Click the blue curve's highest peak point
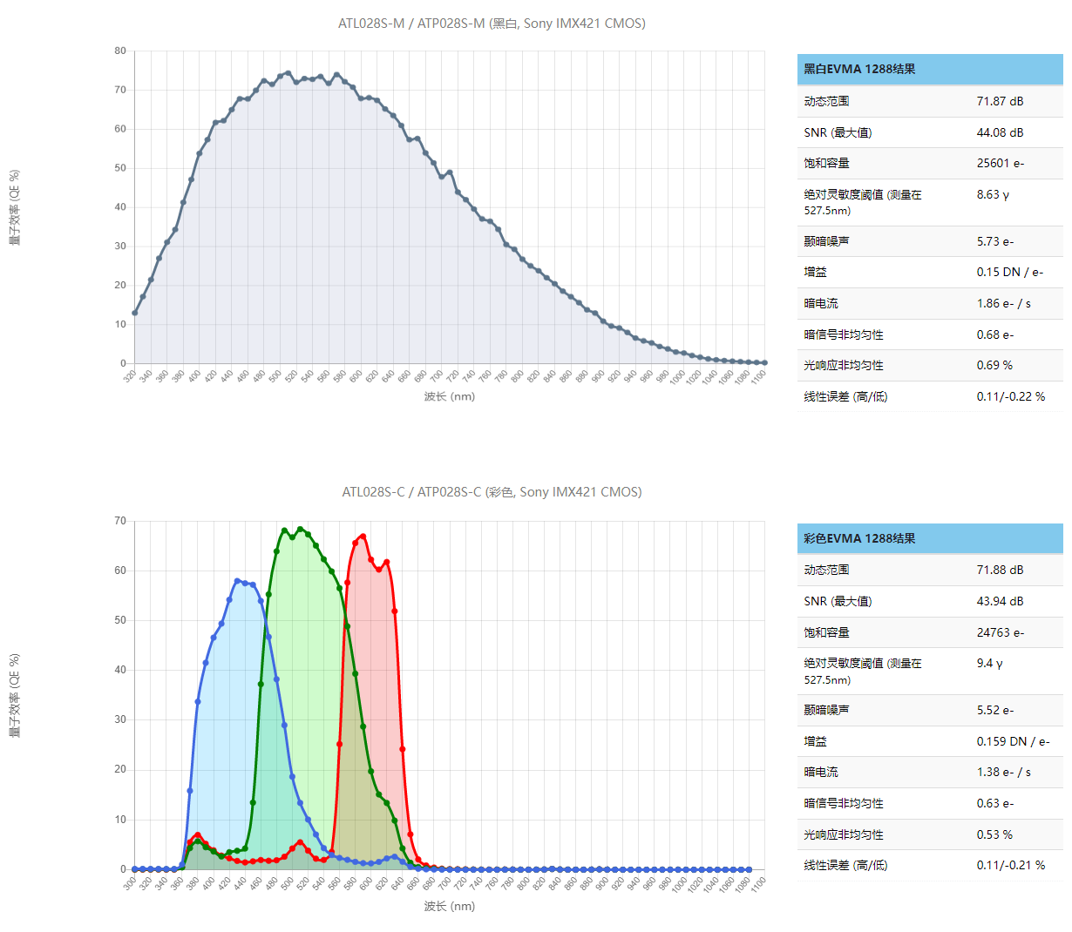Image resolution: width=1072 pixels, height=932 pixels. tap(237, 581)
